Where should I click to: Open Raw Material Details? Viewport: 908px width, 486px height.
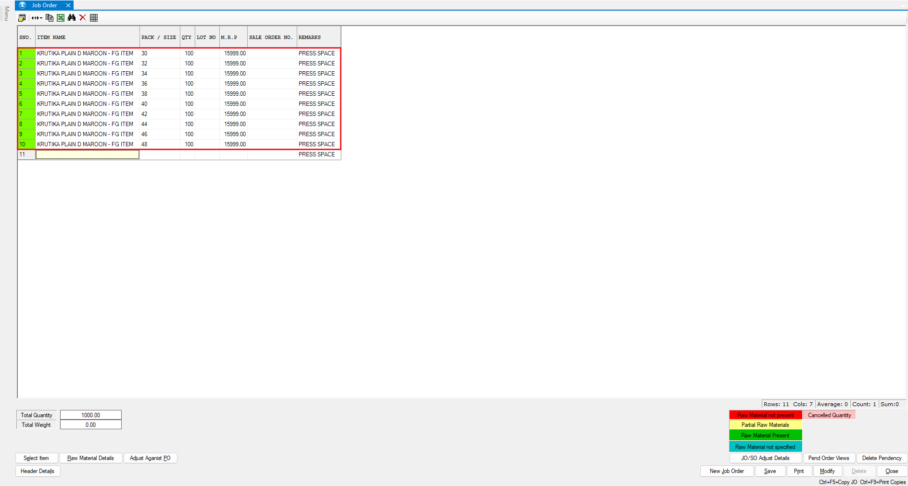90,458
